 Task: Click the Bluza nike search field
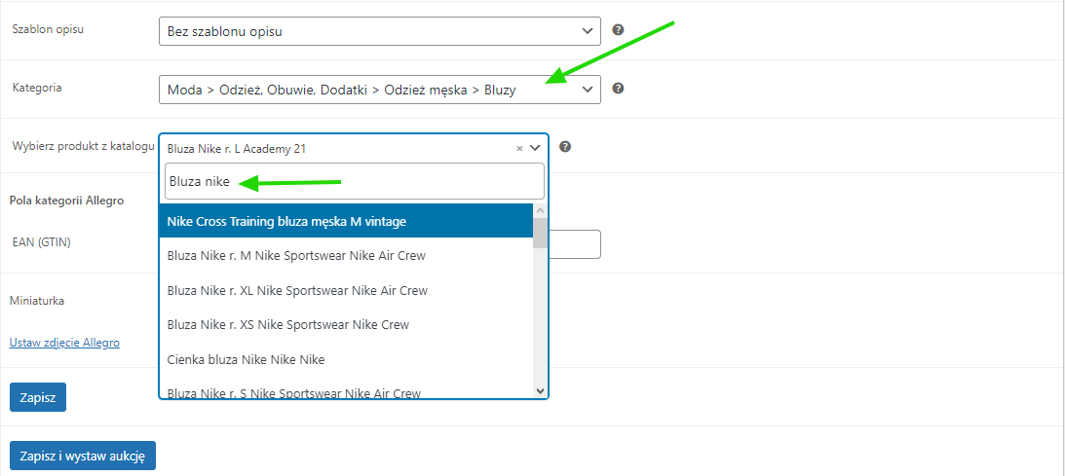pos(354,181)
